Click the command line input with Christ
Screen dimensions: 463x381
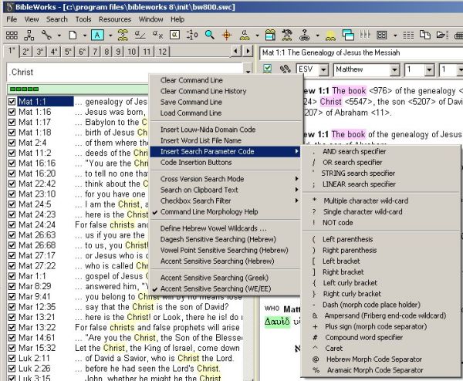coord(125,72)
